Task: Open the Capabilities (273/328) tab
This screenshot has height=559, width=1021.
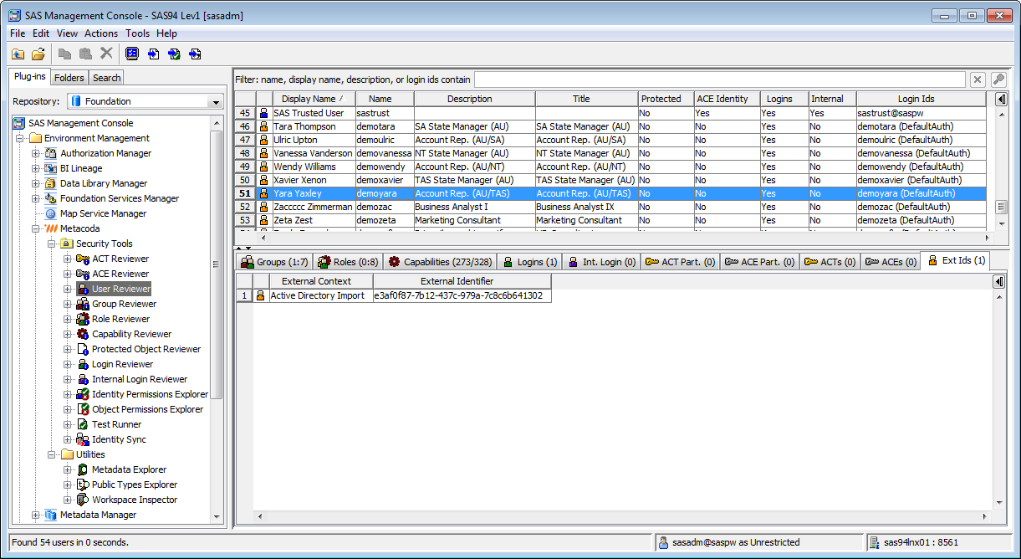Action: point(439,262)
